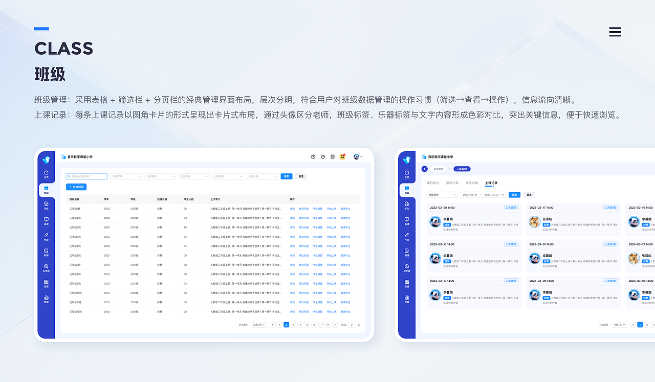The width and height of the screenshot is (655, 382).
Task: Open AI学练 icon in left mockup sidebar
Action: click(47, 268)
